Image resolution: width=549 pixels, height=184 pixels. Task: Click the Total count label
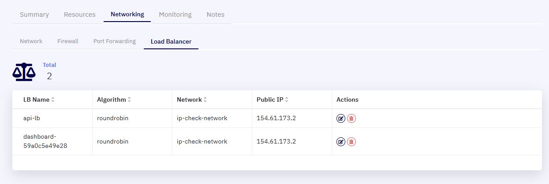coord(49,65)
